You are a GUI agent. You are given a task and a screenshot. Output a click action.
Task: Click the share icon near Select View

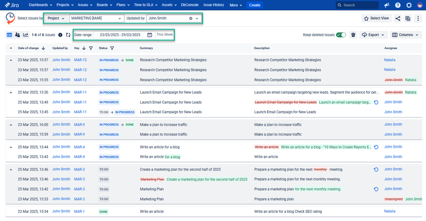pos(397,18)
